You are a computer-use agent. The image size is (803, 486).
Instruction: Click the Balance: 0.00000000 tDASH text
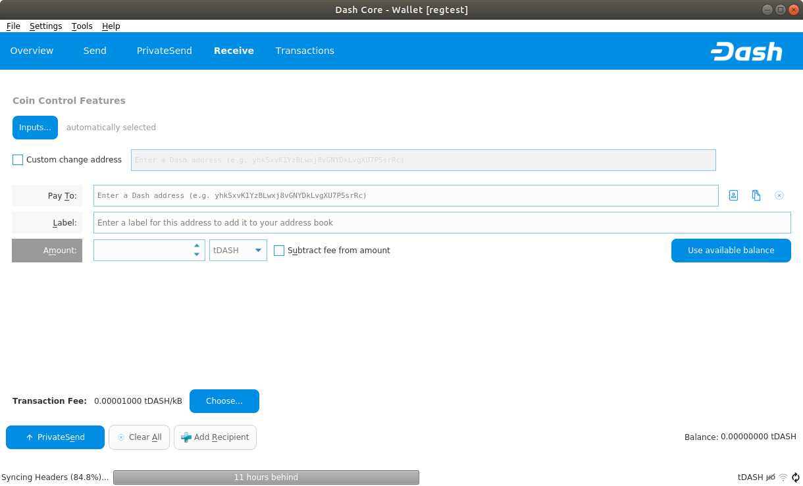coord(740,437)
